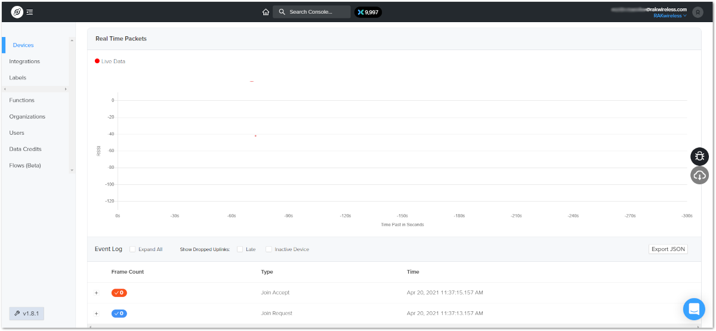Viewport: 716px width, 331px height.
Task: Open Functions in the sidebar
Action: [x=22, y=100]
